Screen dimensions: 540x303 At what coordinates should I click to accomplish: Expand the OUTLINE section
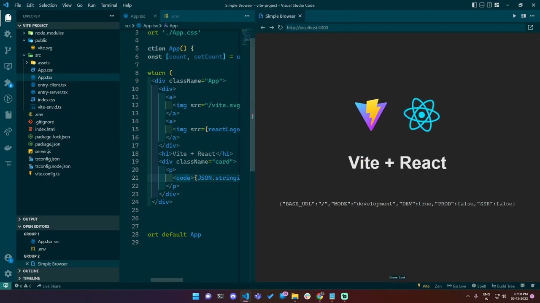(x=68, y=271)
